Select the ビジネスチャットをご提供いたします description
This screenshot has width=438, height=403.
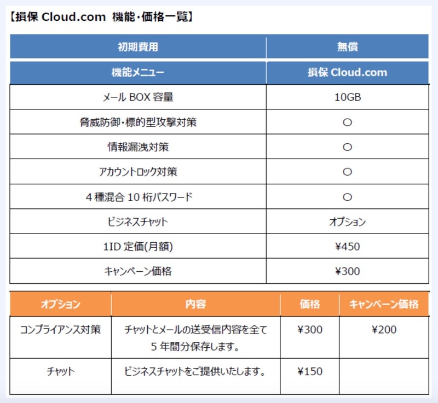click(195, 372)
